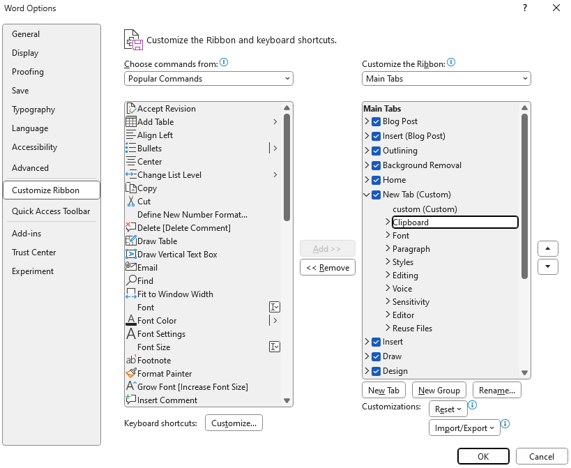Click the info icon beside Customize the Ribbon

[x=451, y=63]
